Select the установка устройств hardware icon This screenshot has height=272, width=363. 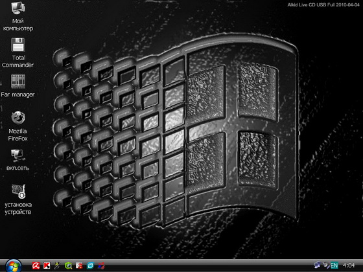(18, 191)
